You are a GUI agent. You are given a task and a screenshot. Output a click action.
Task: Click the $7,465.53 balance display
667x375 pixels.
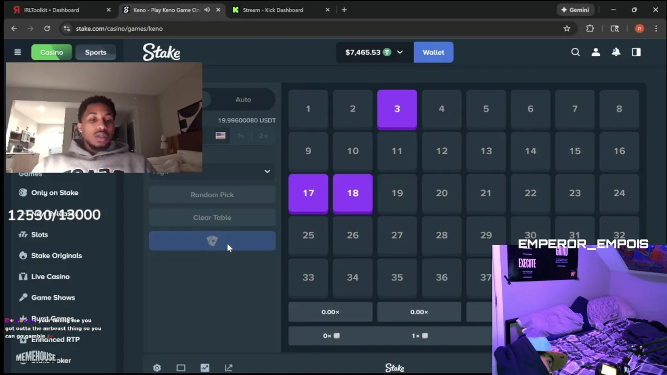pyautogui.click(x=363, y=52)
